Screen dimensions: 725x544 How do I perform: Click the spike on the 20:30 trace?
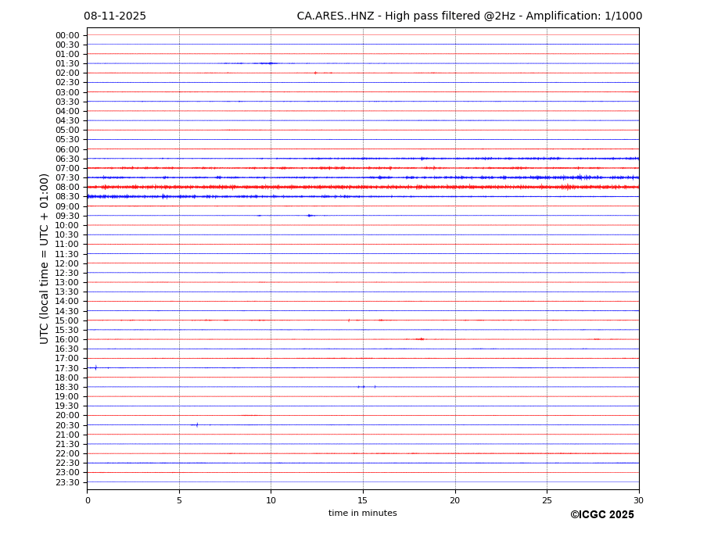tap(196, 425)
